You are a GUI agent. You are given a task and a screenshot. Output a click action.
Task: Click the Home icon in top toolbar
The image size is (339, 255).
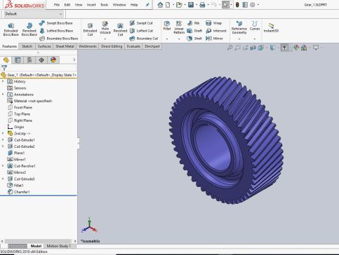(160, 5)
